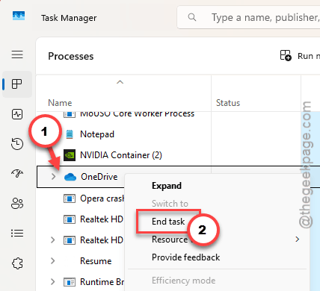Collapse sort arrow above Name column
320x291 pixels.
pos(120,82)
